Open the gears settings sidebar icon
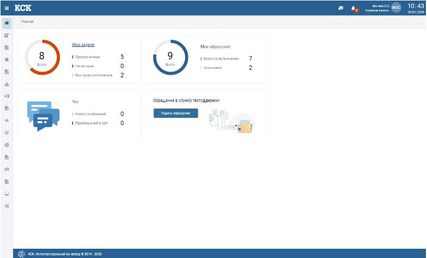The height and width of the screenshot is (258, 427). click(7, 206)
